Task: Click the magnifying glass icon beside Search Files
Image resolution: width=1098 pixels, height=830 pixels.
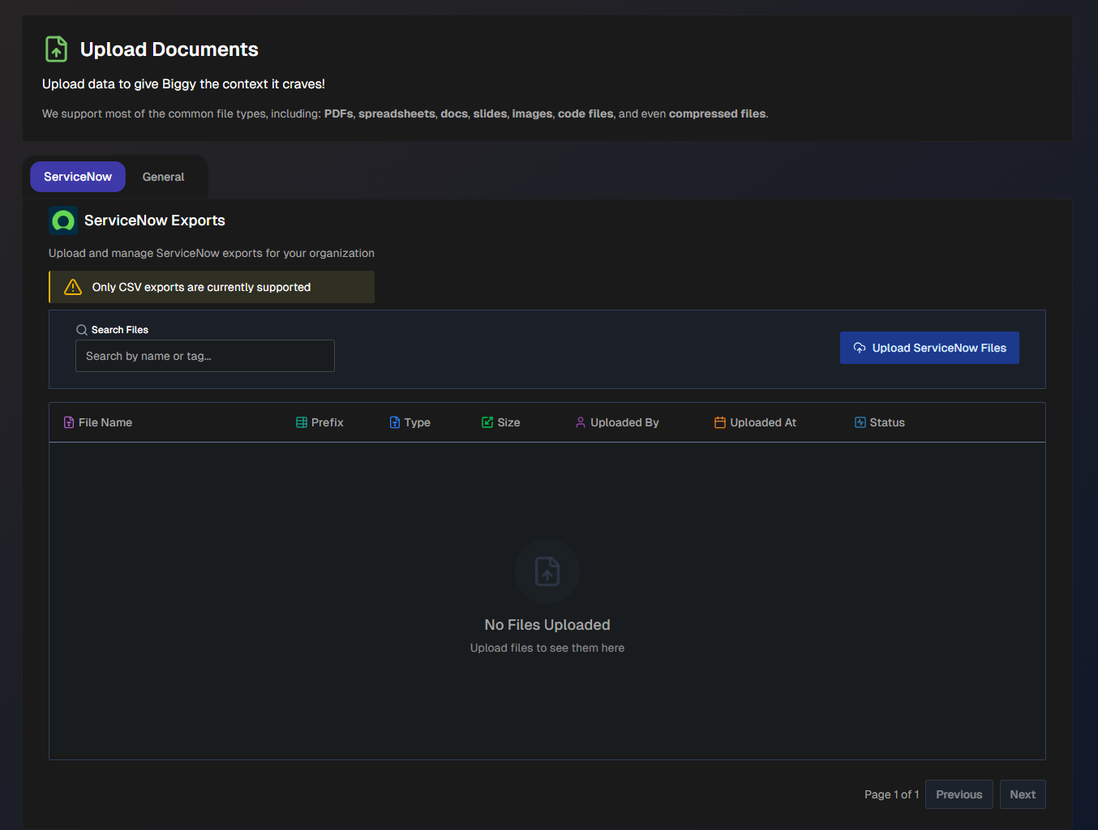Action: [81, 330]
